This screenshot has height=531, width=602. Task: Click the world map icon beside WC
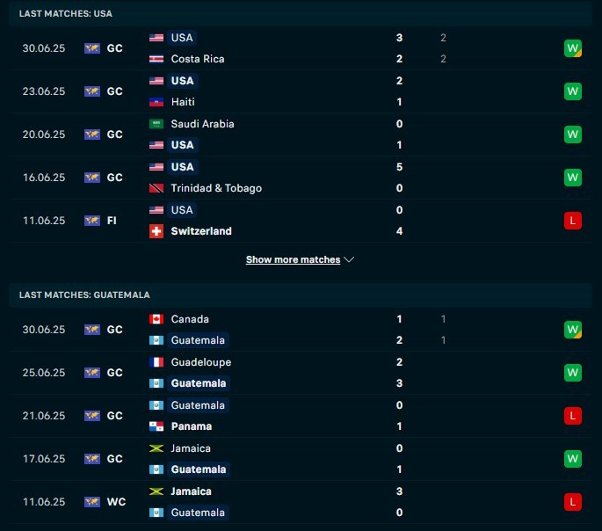(x=92, y=502)
